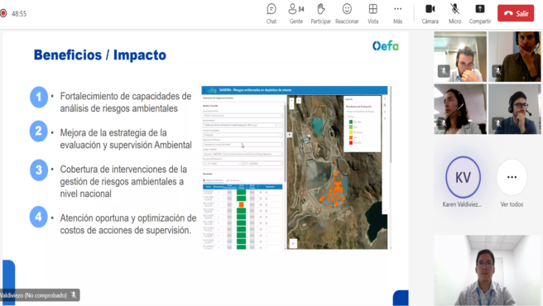Open the Chat panel

point(271,14)
